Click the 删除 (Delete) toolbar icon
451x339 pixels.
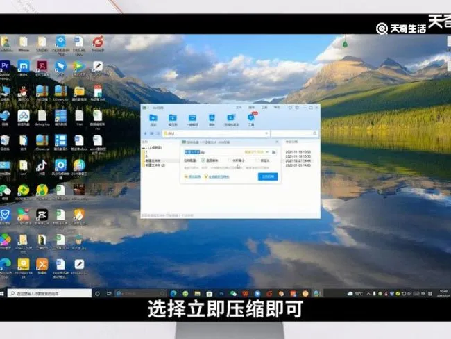[212, 119]
